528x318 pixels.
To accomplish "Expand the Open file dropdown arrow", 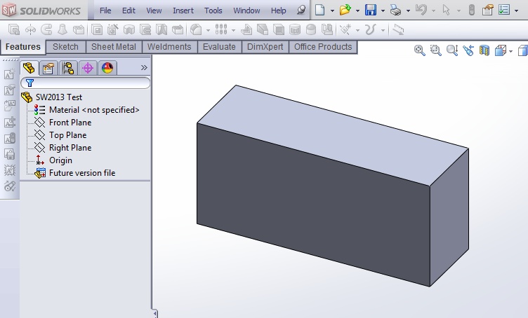I will [x=357, y=11].
